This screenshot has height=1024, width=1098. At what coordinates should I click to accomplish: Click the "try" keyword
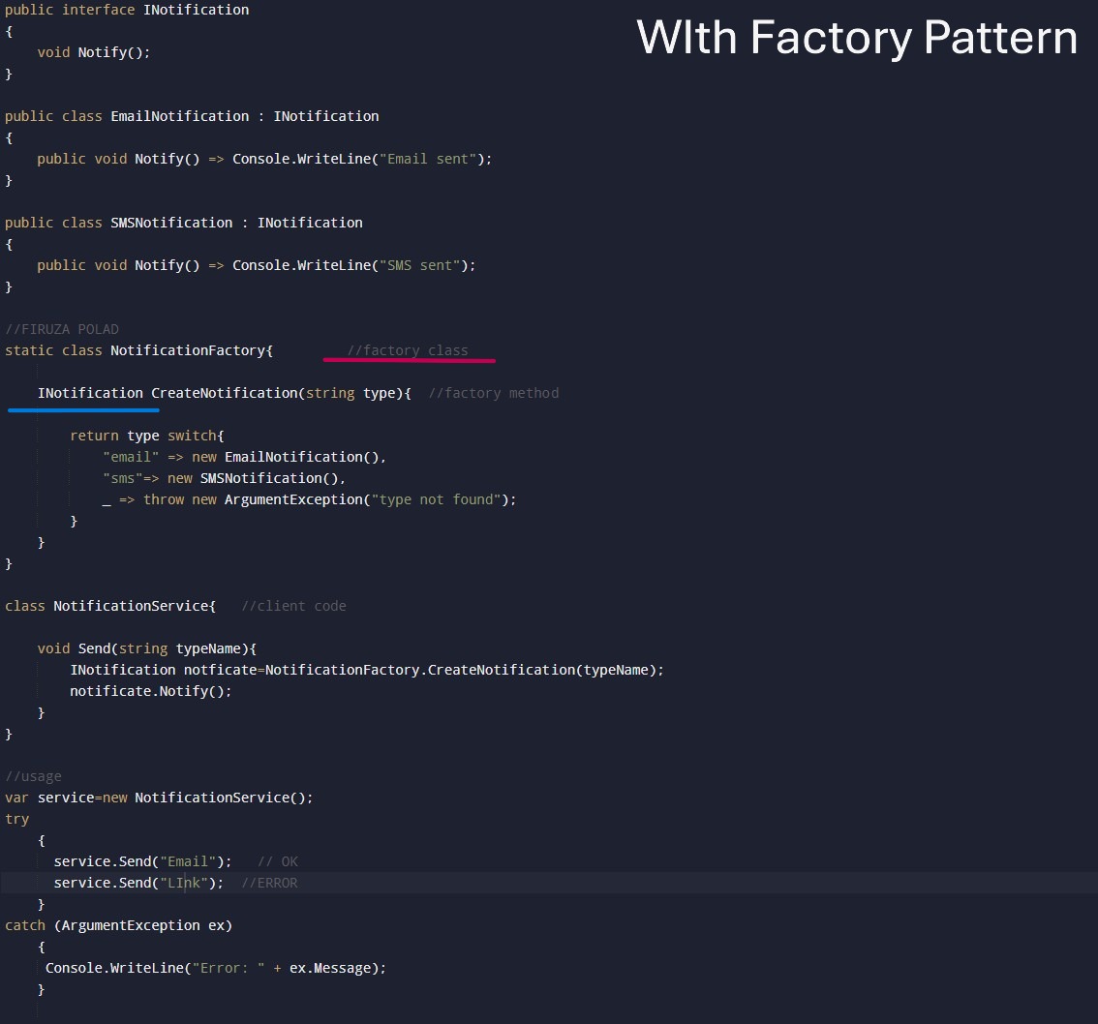(x=17, y=819)
